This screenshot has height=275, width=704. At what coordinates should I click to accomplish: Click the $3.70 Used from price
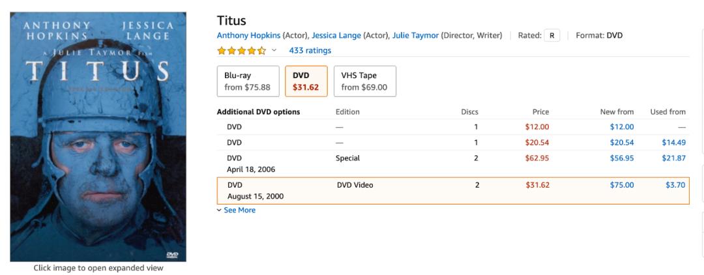(x=676, y=185)
